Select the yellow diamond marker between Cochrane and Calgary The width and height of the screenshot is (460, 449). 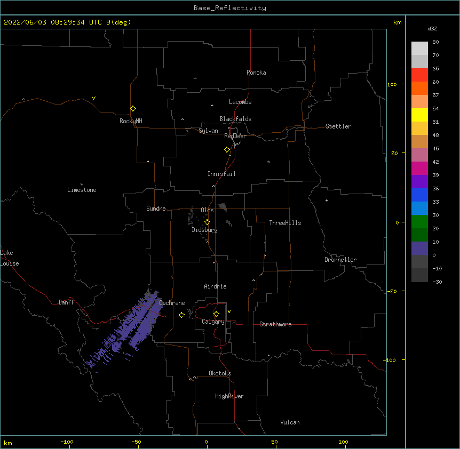(181, 315)
